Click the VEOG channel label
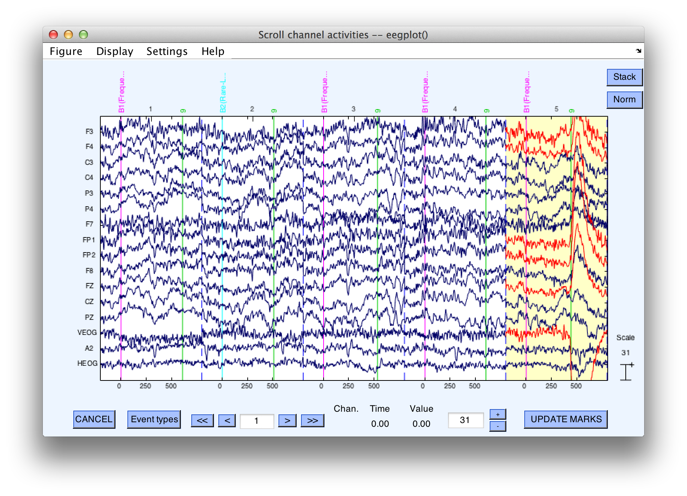Image resolution: width=687 pixels, height=496 pixels. tap(87, 332)
